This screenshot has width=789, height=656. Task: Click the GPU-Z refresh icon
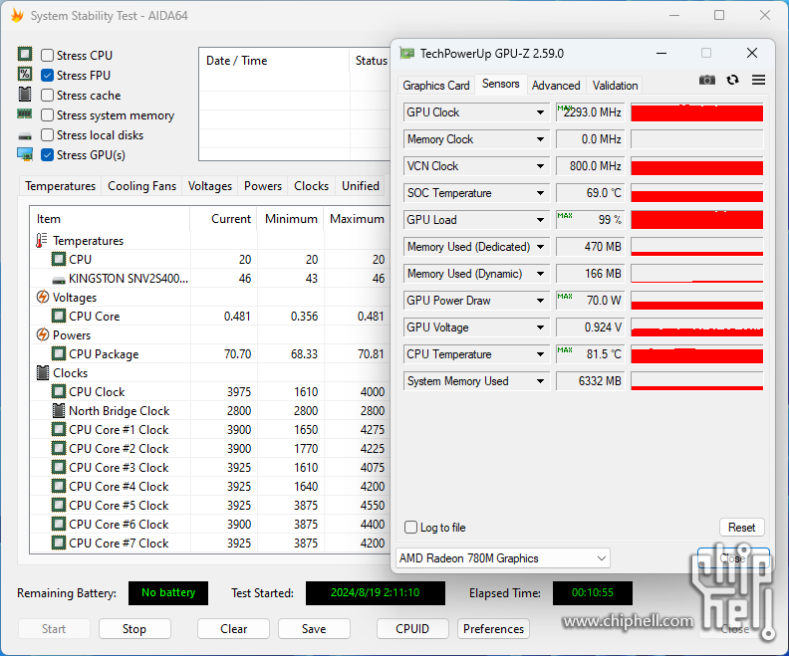point(732,80)
